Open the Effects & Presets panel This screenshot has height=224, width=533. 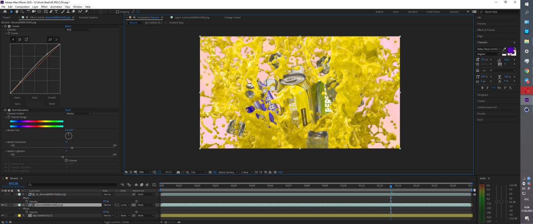click(x=486, y=30)
